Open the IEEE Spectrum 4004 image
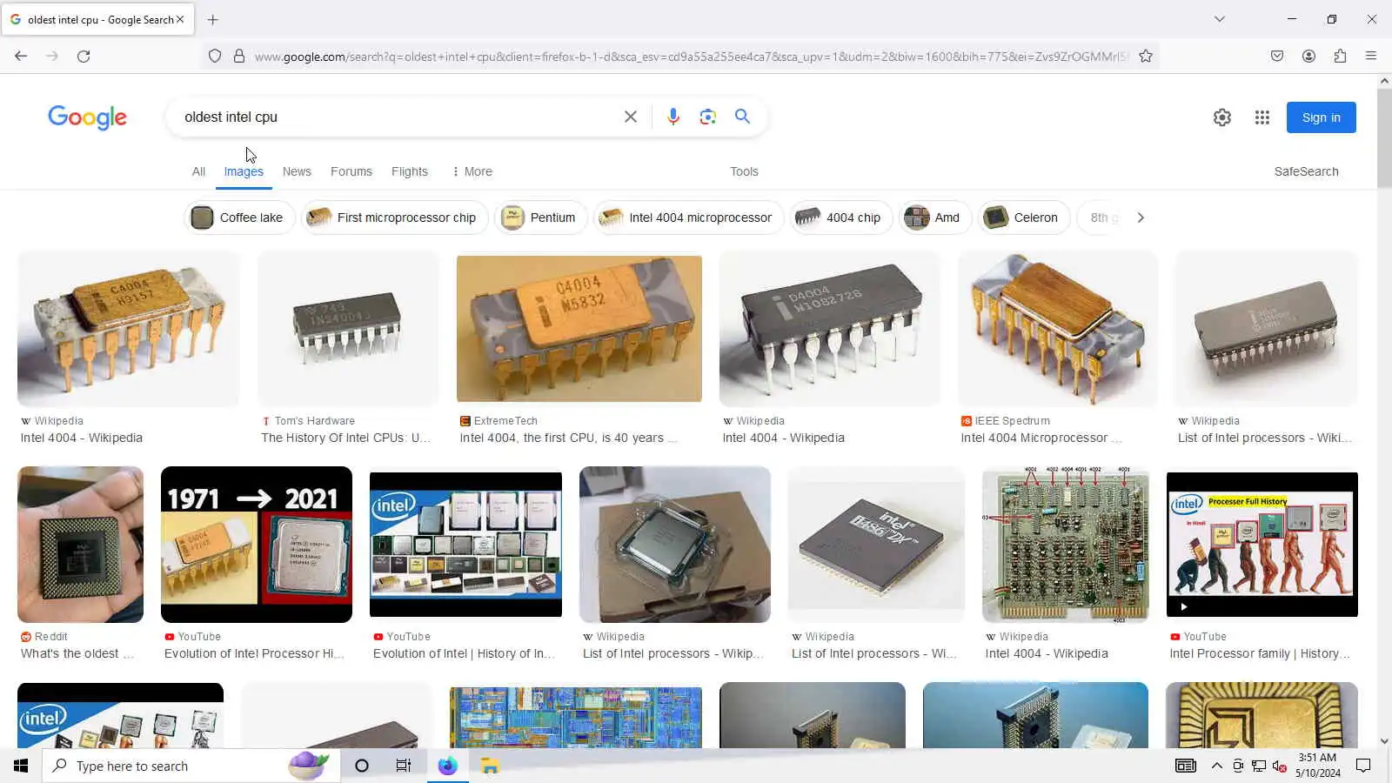Viewport: 1392px width, 783px height. [1058, 329]
